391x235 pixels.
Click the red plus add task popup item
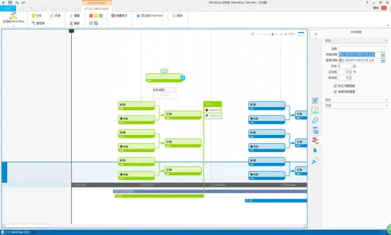213,110
